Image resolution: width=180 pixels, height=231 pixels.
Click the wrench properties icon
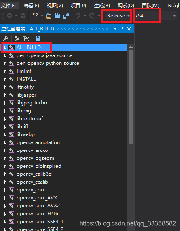tap(6, 38)
